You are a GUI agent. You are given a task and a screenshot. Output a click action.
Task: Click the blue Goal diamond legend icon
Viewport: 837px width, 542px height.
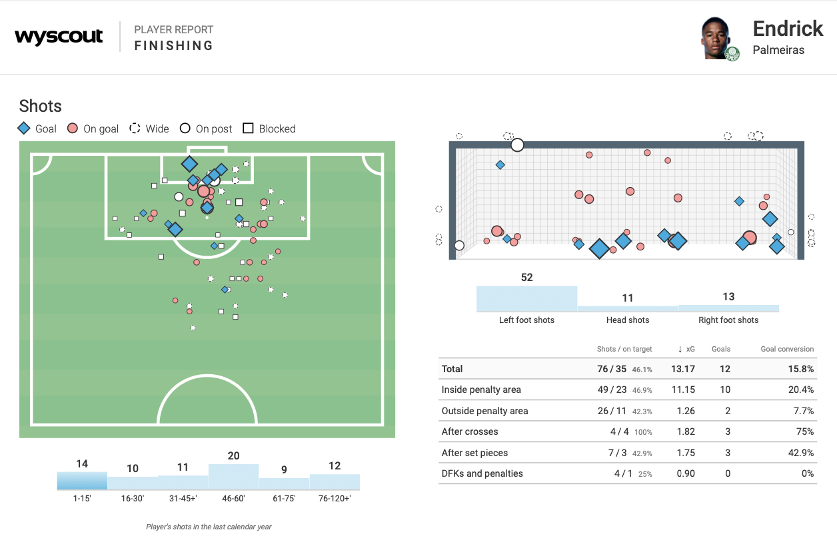25,129
